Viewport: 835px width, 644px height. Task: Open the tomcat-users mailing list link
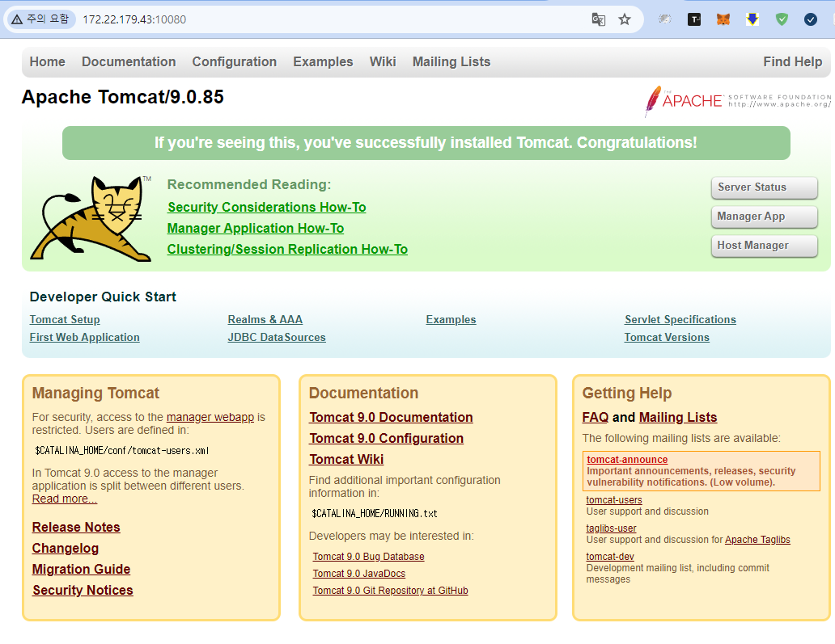614,500
